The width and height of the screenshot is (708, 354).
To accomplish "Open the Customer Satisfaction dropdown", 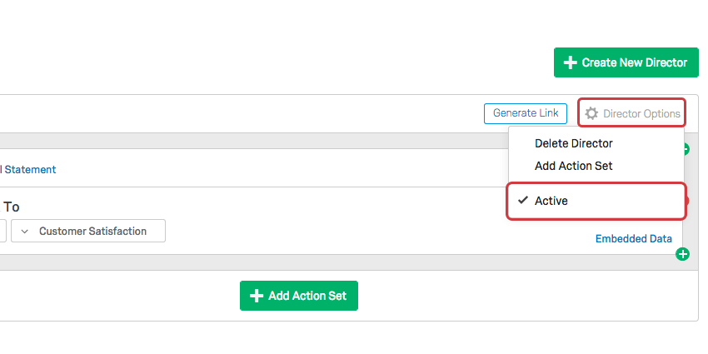I will (x=88, y=231).
